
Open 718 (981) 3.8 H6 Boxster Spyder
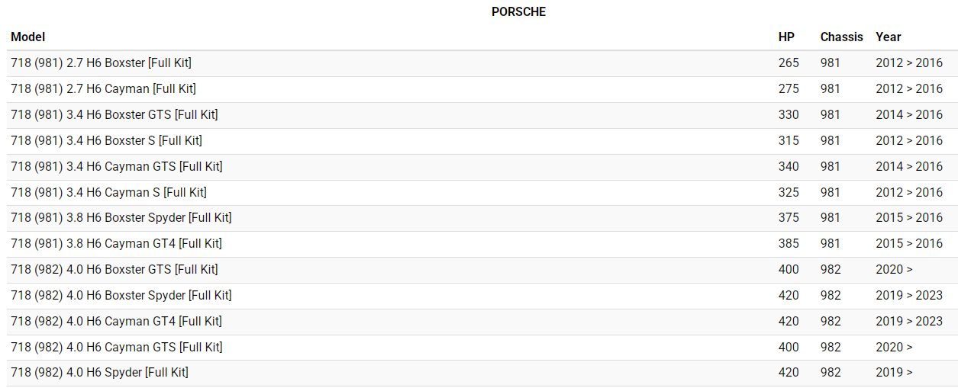pyautogui.click(x=121, y=217)
